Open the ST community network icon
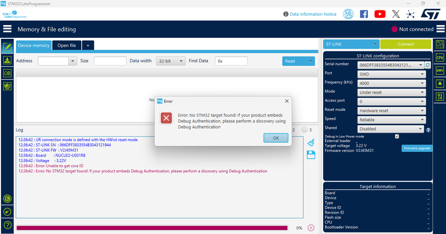 tap(410, 14)
